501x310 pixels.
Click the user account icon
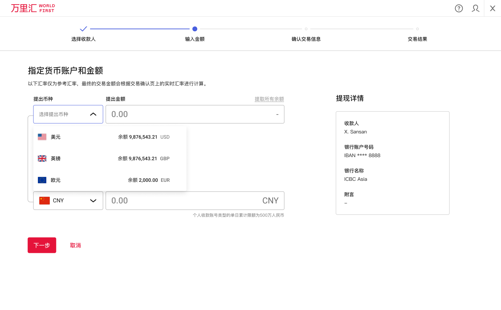[x=475, y=8]
